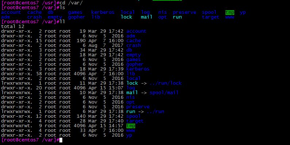
Task: Click the preserve directory in ls output
Action: pyautogui.click(x=184, y=13)
